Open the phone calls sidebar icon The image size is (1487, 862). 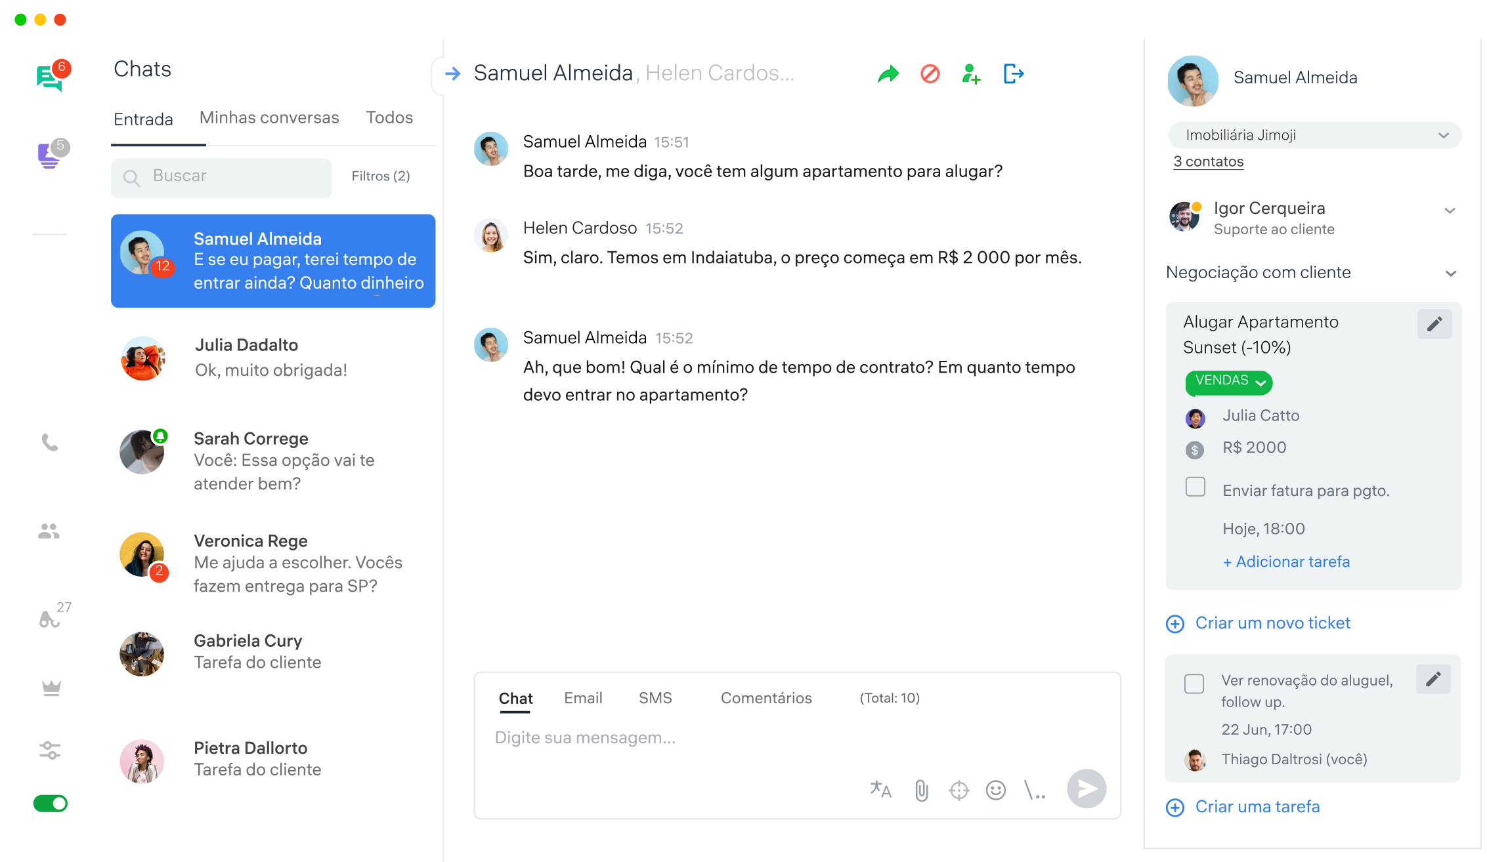coord(50,443)
